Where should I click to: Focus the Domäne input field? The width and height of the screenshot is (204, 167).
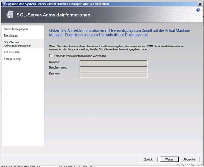click(x=113, y=63)
